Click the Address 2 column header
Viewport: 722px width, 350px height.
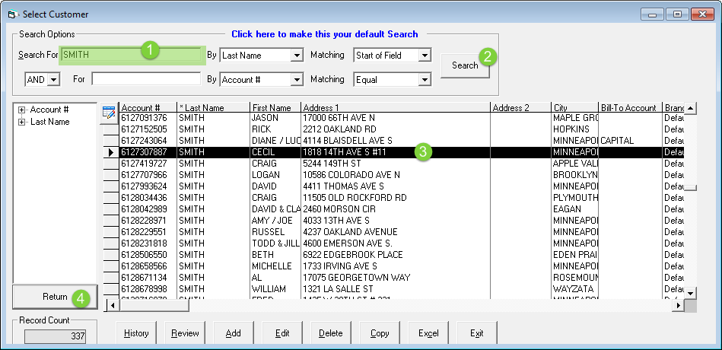[x=521, y=108]
